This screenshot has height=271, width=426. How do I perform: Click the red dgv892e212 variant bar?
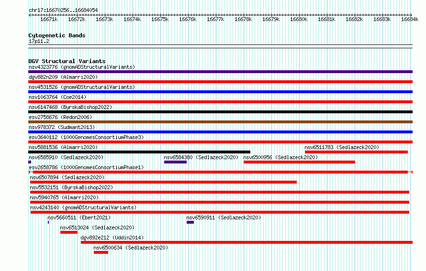pyautogui.click(x=247, y=242)
